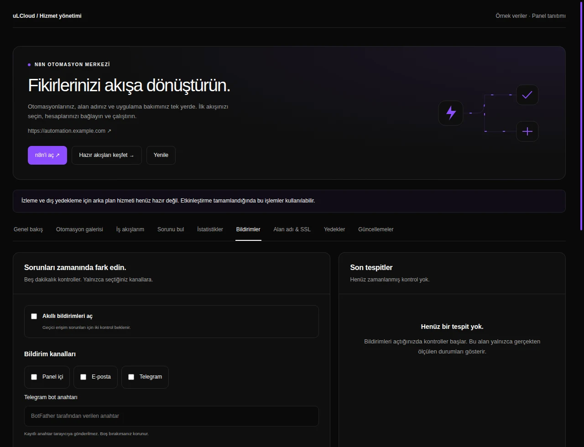Click the plus node icon
The image size is (584, 447).
pos(527,131)
